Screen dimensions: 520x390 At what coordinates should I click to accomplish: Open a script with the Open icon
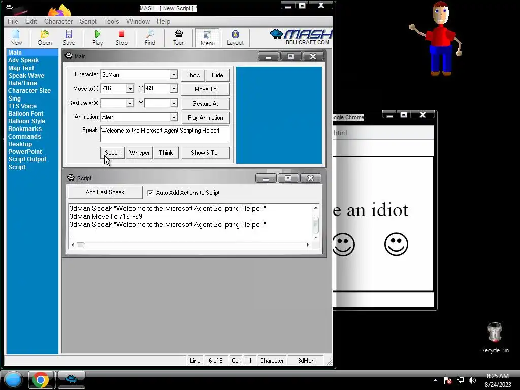[45, 38]
